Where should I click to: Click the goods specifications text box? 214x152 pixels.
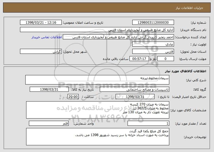coord(98,110)
